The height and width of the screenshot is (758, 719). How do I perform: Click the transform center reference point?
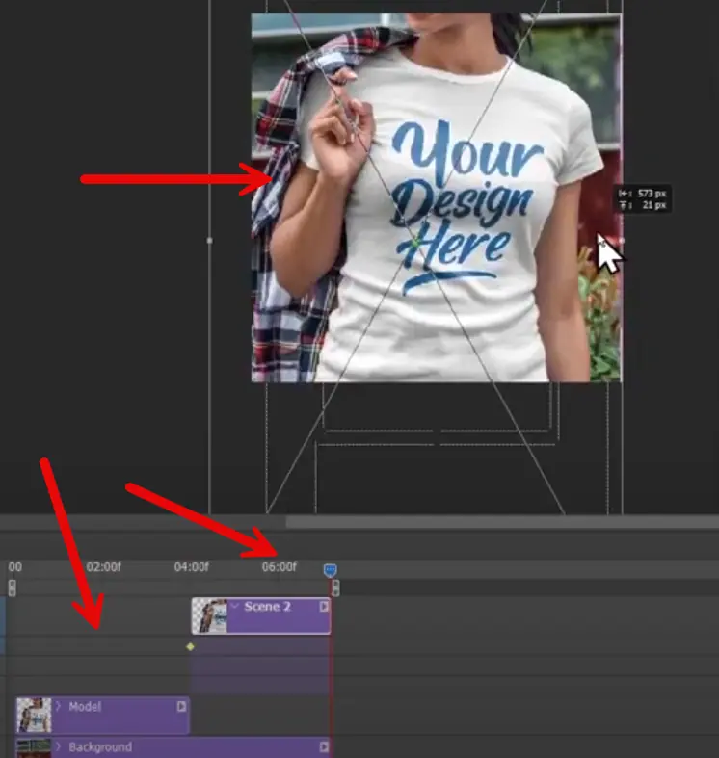click(415, 244)
